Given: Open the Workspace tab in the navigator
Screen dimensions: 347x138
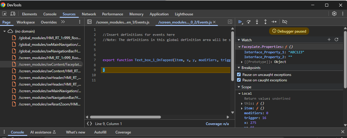Looking at the screenshot, I should pyautogui.click(x=25, y=22).
